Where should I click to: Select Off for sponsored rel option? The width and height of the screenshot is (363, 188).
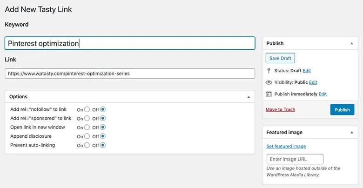(x=103, y=118)
